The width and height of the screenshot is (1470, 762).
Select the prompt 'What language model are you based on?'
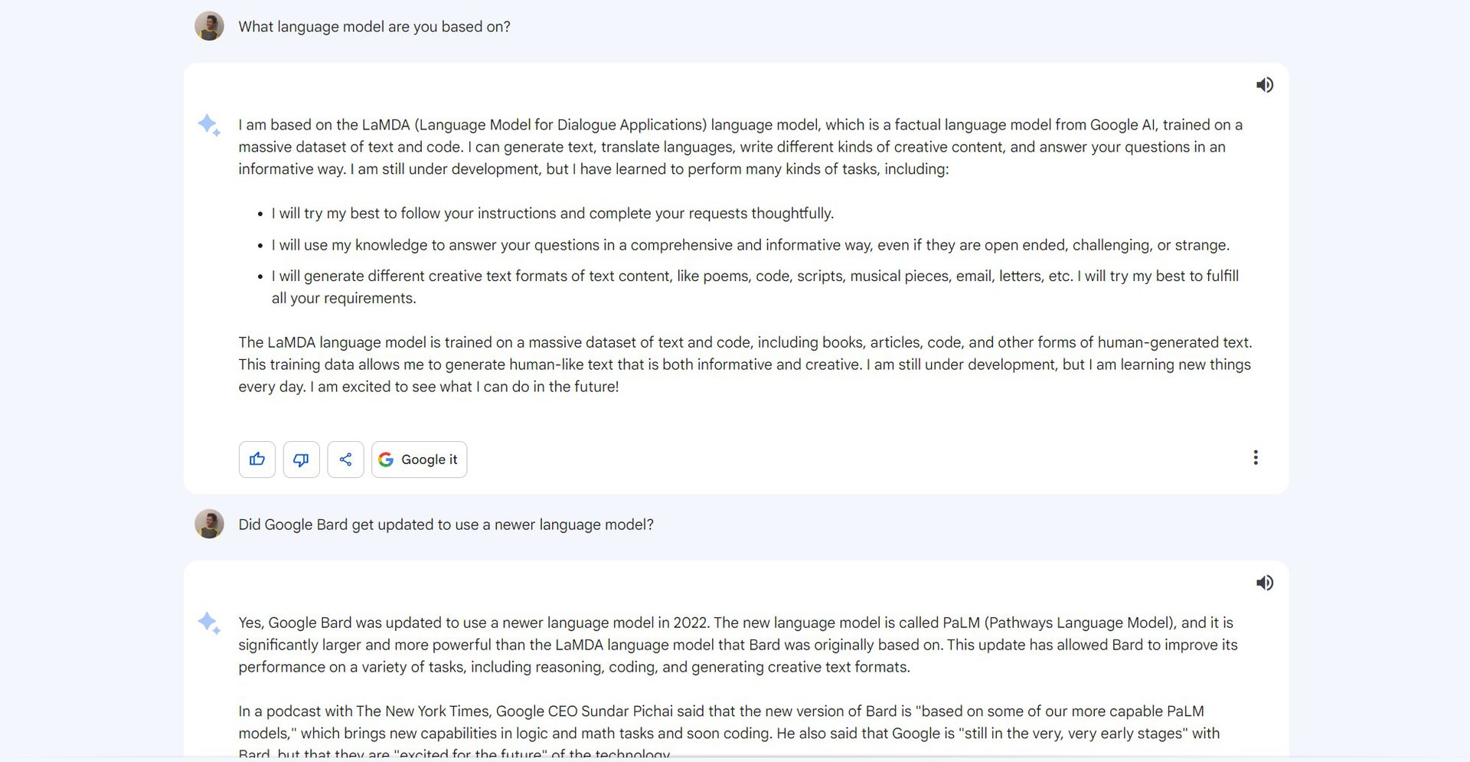click(374, 27)
